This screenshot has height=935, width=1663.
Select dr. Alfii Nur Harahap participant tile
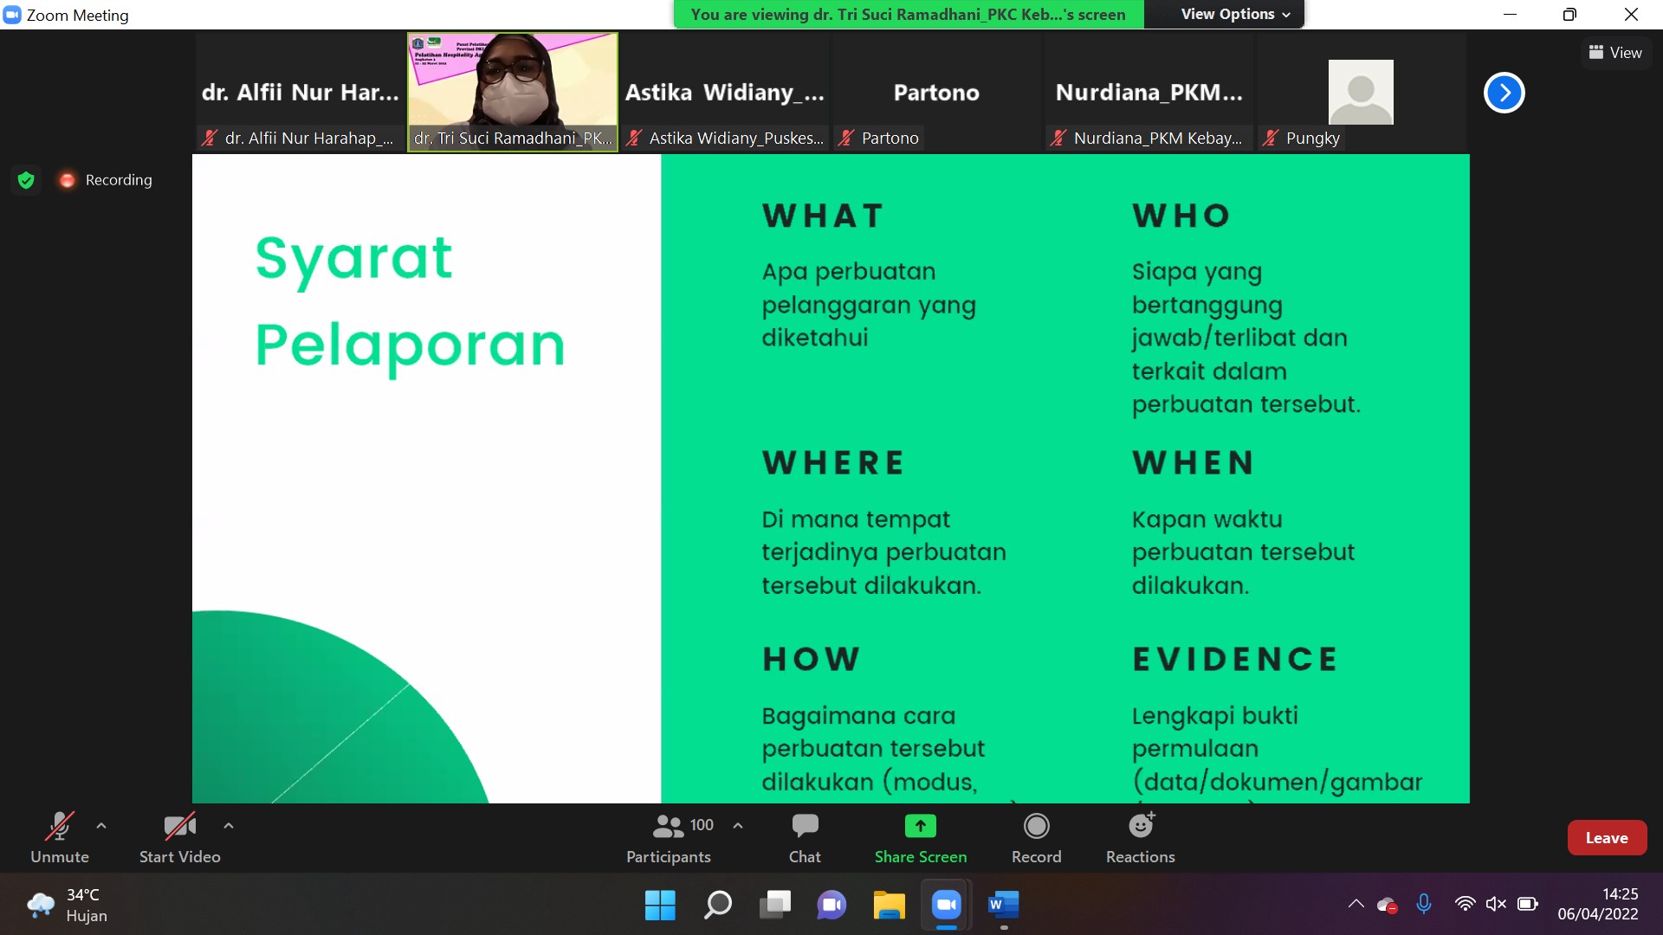pyautogui.click(x=300, y=92)
